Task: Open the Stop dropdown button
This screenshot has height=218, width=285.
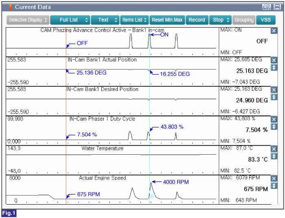Action: (x=221, y=20)
